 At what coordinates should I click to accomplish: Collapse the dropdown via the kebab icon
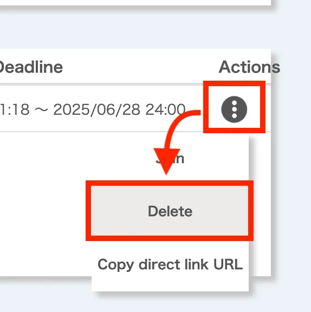(x=234, y=109)
